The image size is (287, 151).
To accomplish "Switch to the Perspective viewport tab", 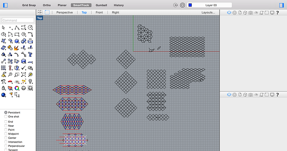I will pyautogui.click(x=64, y=12).
